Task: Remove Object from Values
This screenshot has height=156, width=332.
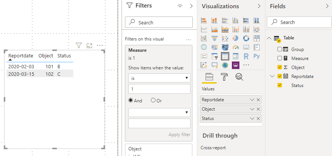Action: [258, 109]
